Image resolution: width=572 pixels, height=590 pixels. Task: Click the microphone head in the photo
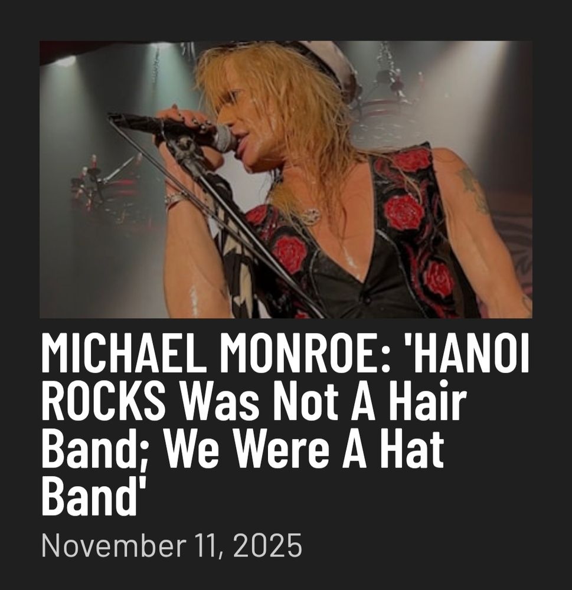[225, 139]
